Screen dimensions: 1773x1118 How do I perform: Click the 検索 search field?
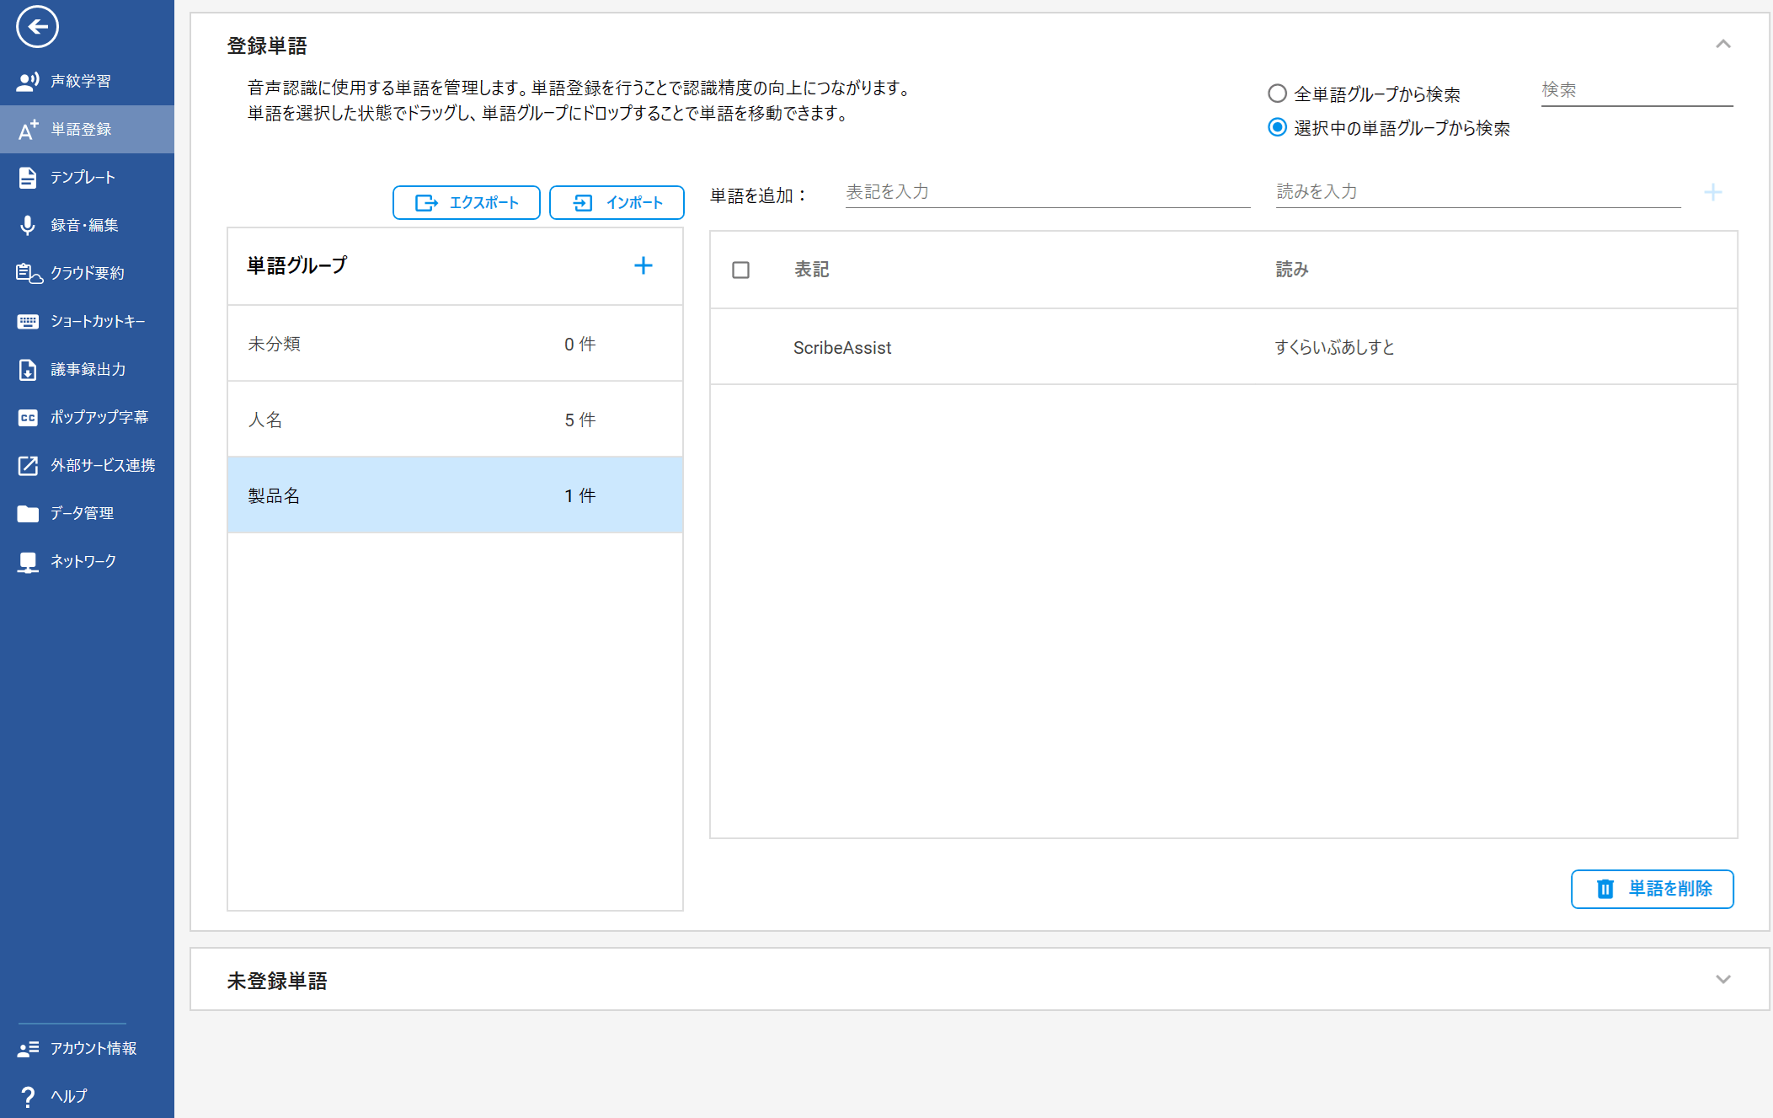pos(1636,90)
